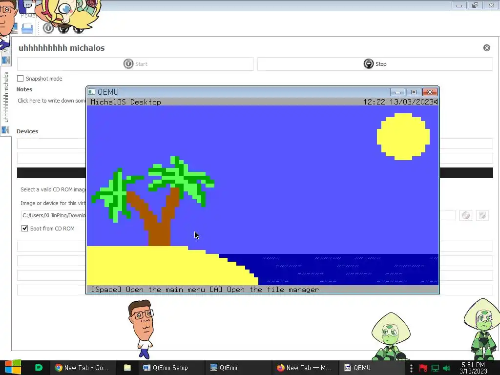500x375 pixels.
Task: Switch to Firefox New Tab taskbar item
Action: [x=305, y=368]
